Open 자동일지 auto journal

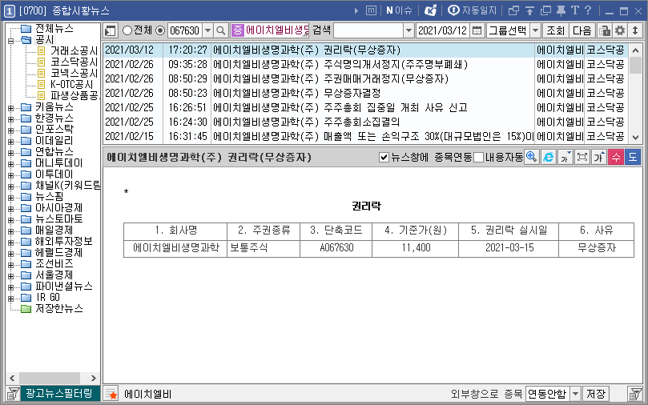(x=472, y=10)
